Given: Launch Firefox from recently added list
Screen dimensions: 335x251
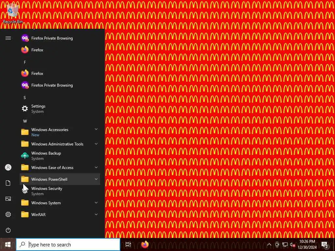Looking at the screenshot, I should coord(60,50).
